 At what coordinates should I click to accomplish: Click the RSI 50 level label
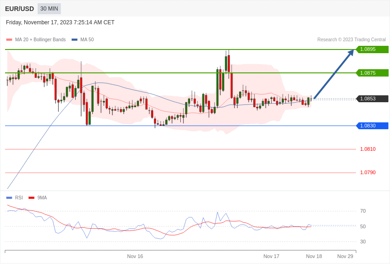(363, 226)
